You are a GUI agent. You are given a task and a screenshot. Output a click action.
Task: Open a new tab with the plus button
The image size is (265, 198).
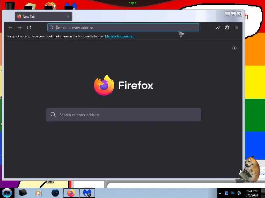tap(78, 17)
